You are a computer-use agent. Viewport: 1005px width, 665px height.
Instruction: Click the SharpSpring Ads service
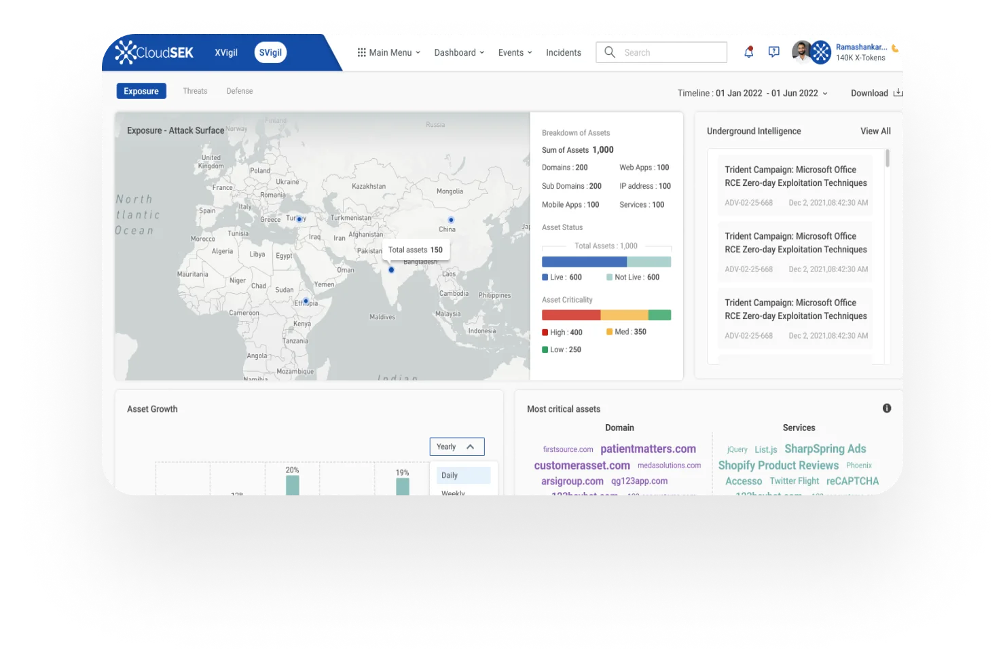pyautogui.click(x=825, y=449)
